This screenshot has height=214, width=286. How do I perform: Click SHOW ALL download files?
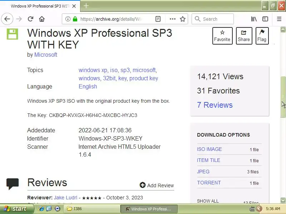click(x=208, y=201)
